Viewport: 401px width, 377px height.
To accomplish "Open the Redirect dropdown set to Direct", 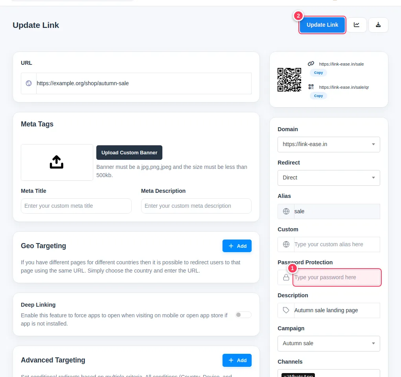I will point(329,178).
